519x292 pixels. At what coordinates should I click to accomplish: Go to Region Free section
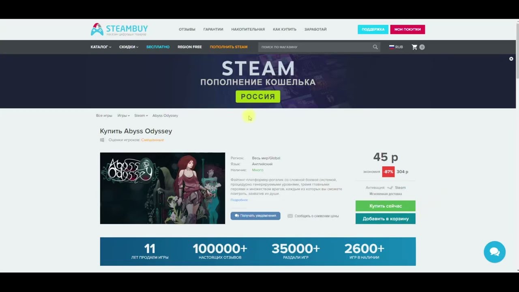pos(189,47)
